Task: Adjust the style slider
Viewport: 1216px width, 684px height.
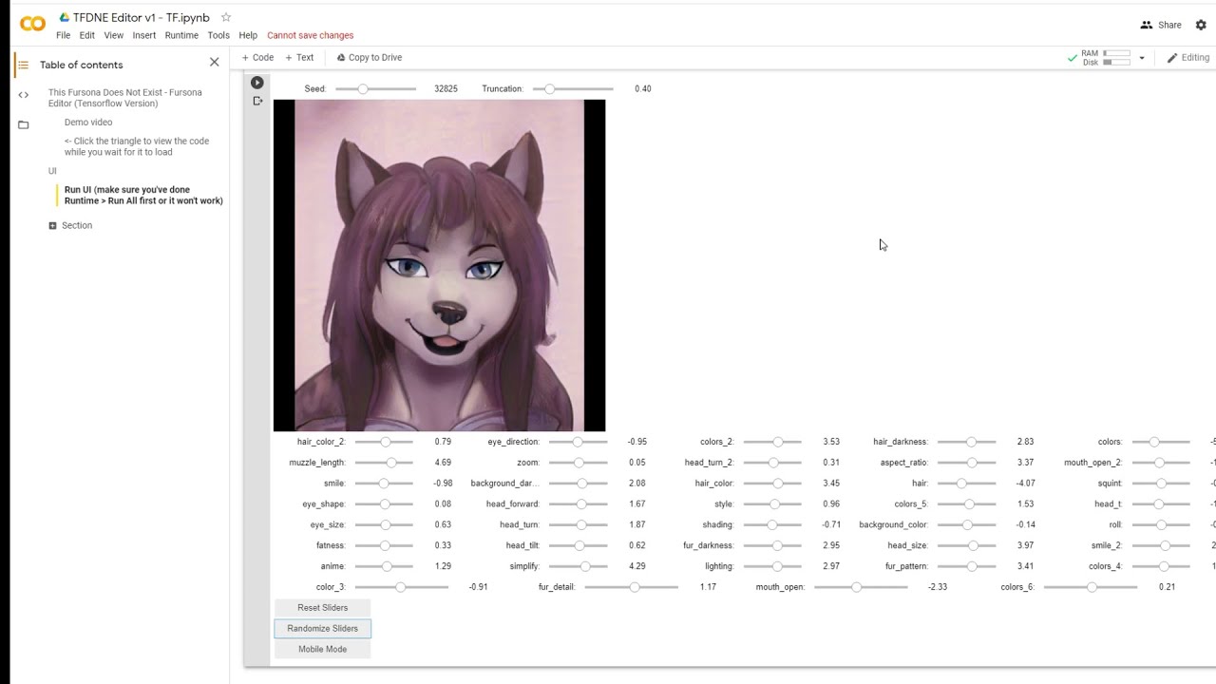Action: (x=772, y=504)
